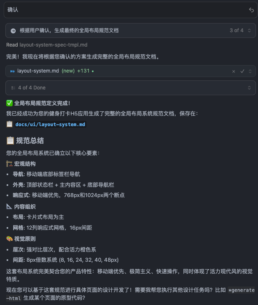Viewport: 258px width, 305px height.
Task: Click the crane icon next to 宏观结构
Action: (x=9, y=164)
